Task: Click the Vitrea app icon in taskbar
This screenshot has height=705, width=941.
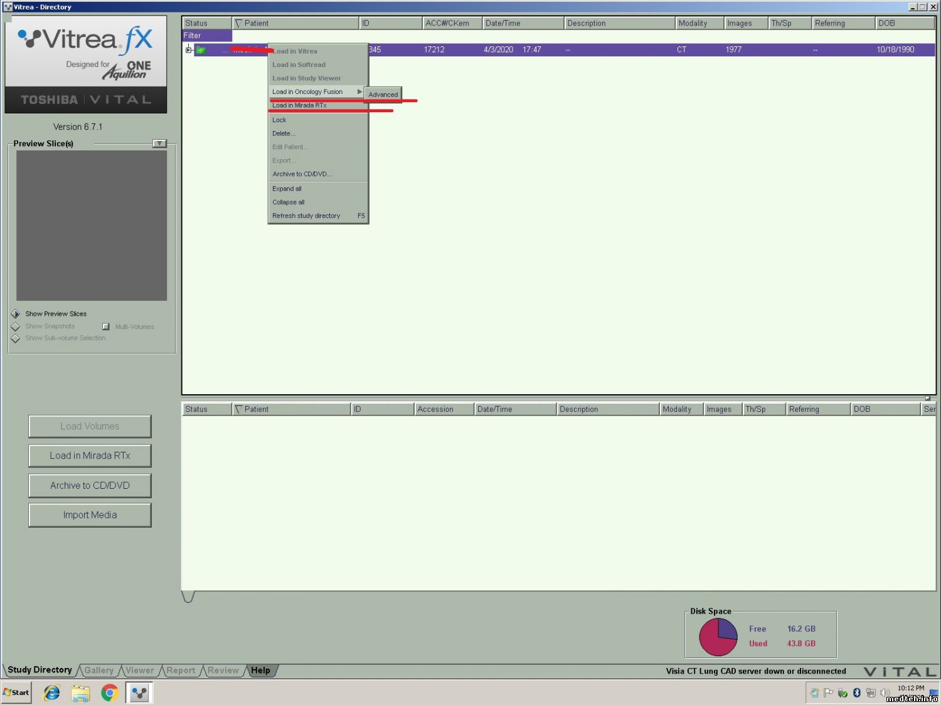Action: coord(139,692)
